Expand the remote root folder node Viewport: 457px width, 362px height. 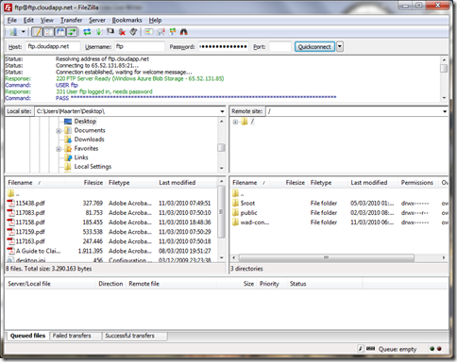(x=235, y=122)
